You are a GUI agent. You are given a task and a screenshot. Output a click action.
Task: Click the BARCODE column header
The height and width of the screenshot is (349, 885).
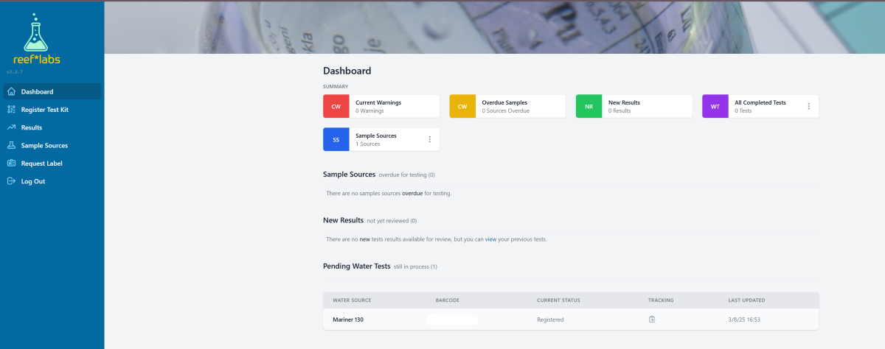448,300
